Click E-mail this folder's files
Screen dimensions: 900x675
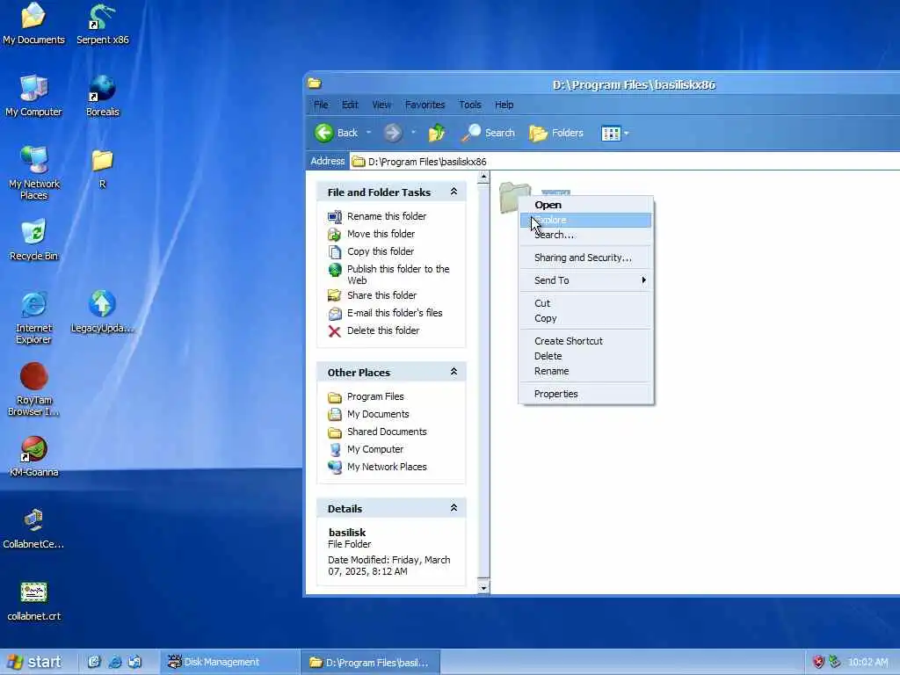pos(385,313)
